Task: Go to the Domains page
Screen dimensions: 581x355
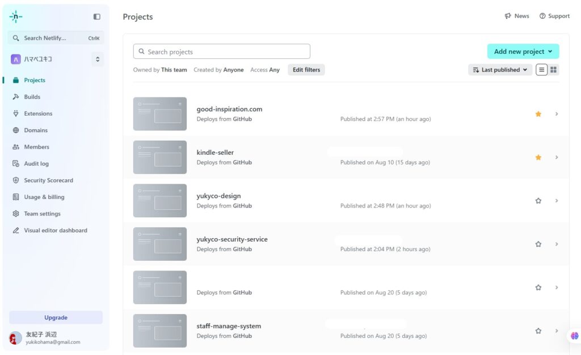Action: coord(36,130)
